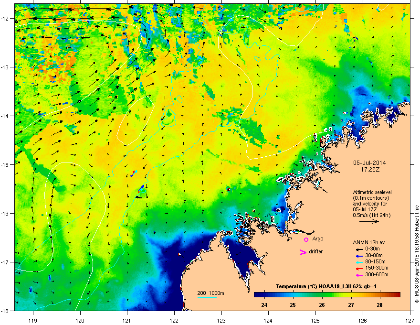Click the '-15' latitude axis label
420x325 pixels.
click(5, 164)
